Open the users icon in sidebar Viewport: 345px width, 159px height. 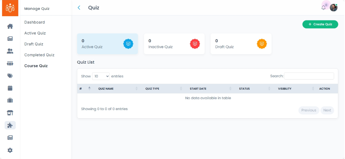tap(10, 51)
